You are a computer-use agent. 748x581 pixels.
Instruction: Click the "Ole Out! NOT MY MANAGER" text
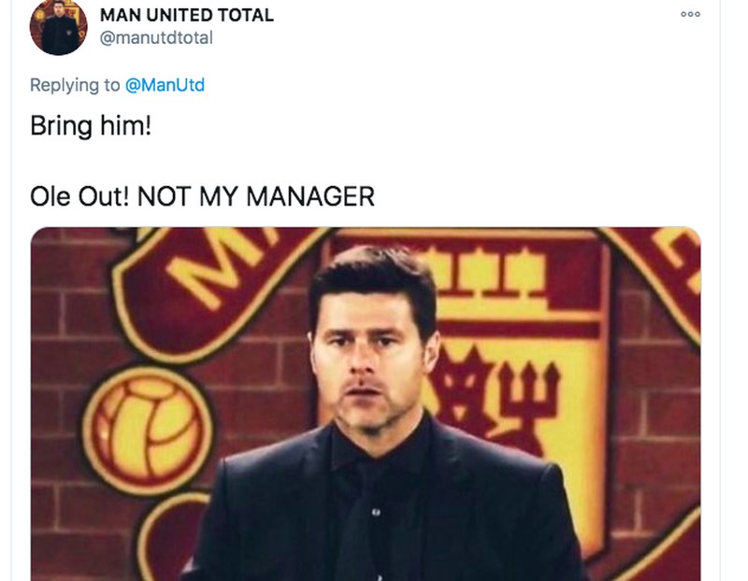coord(202,196)
